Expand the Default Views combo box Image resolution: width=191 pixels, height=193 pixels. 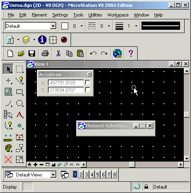click(x=53, y=175)
